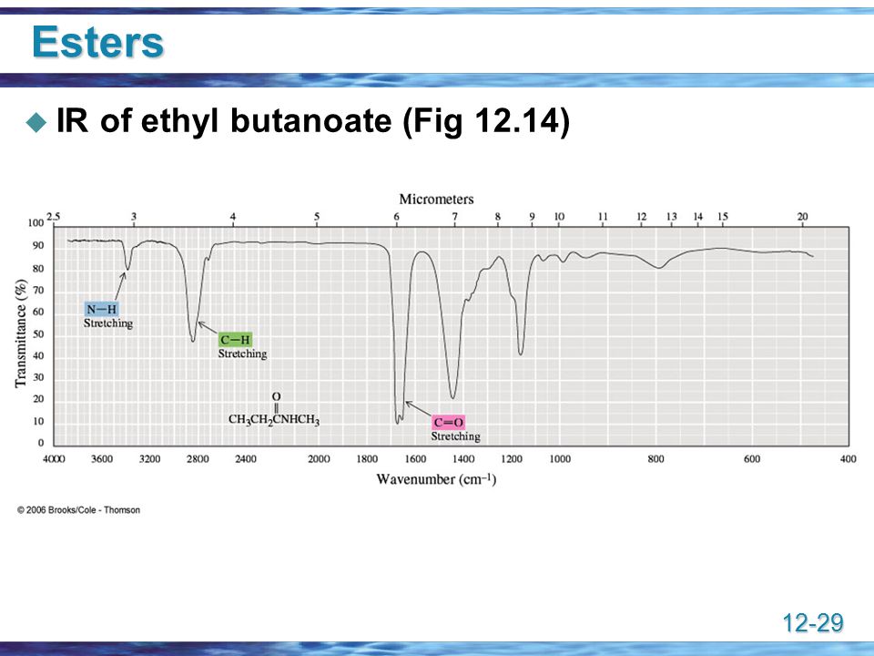Click the 'IR of ethyl butanoate (Fig 12.14)' heading
The image size is (874, 656).
click(313, 120)
